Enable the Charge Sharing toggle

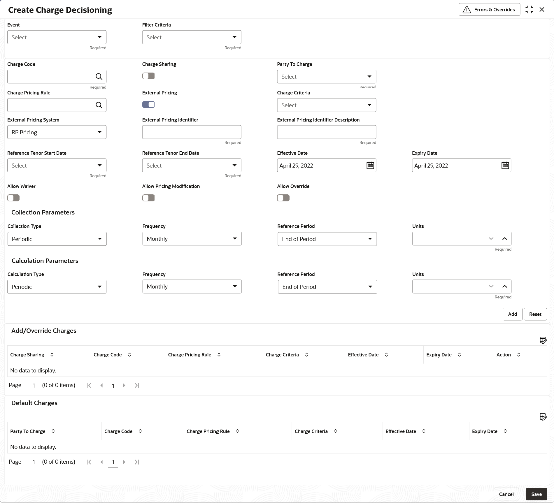pyautogui.click(x=148, y=76)
